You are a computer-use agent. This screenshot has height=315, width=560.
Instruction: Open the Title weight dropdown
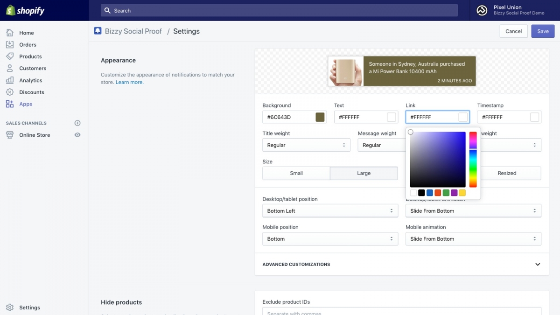[306, 145]
